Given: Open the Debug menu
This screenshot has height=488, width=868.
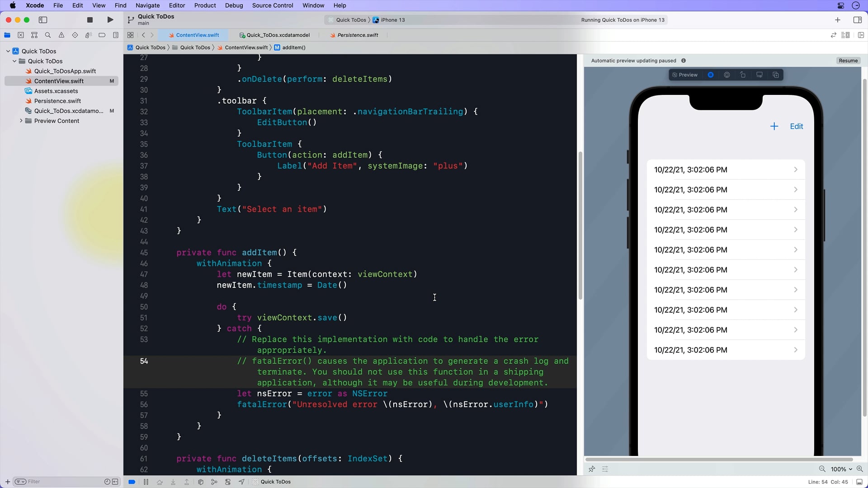Looking at the screenshot, I should coord(234,5).
